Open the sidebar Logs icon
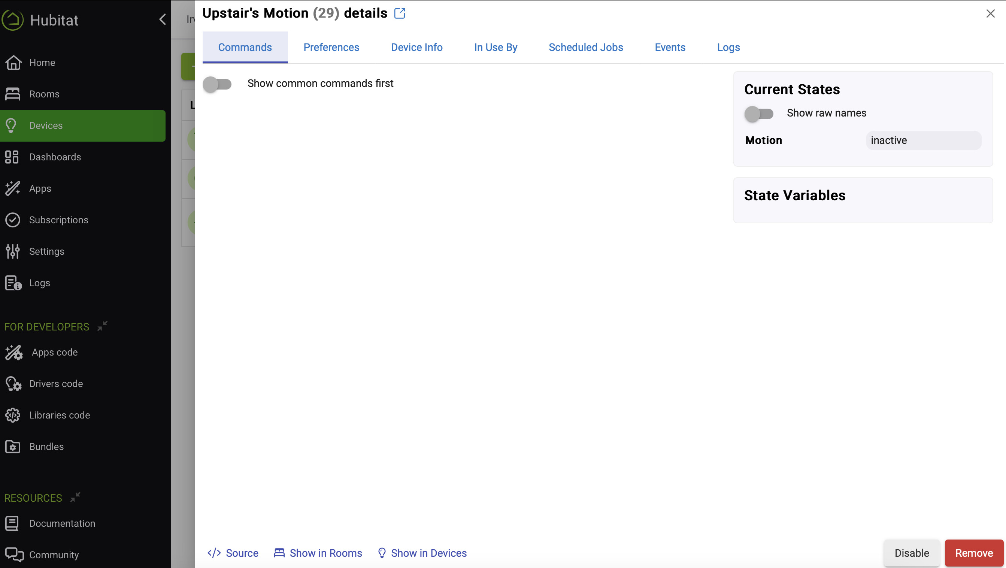The image size is (1006, 568). point(13,283)
